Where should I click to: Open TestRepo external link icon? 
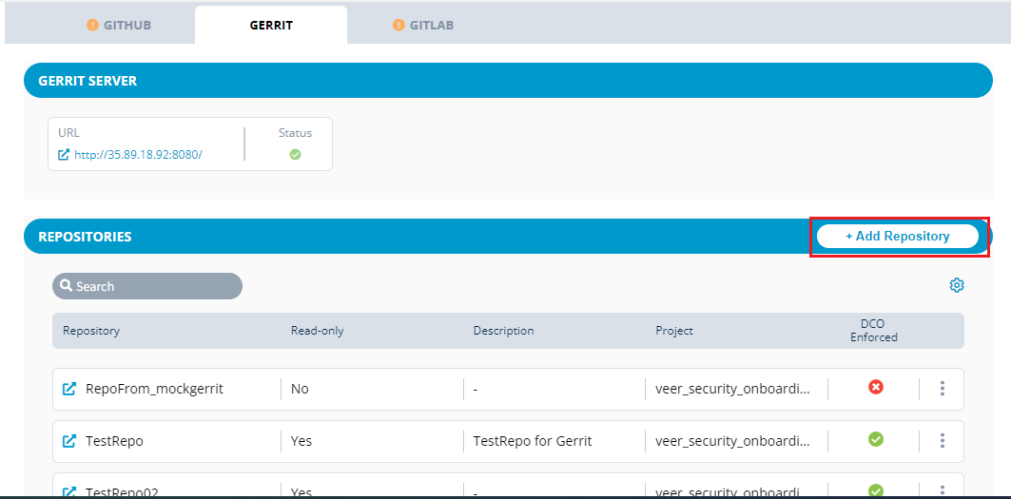pyautogui.click(x=69, y=441)
